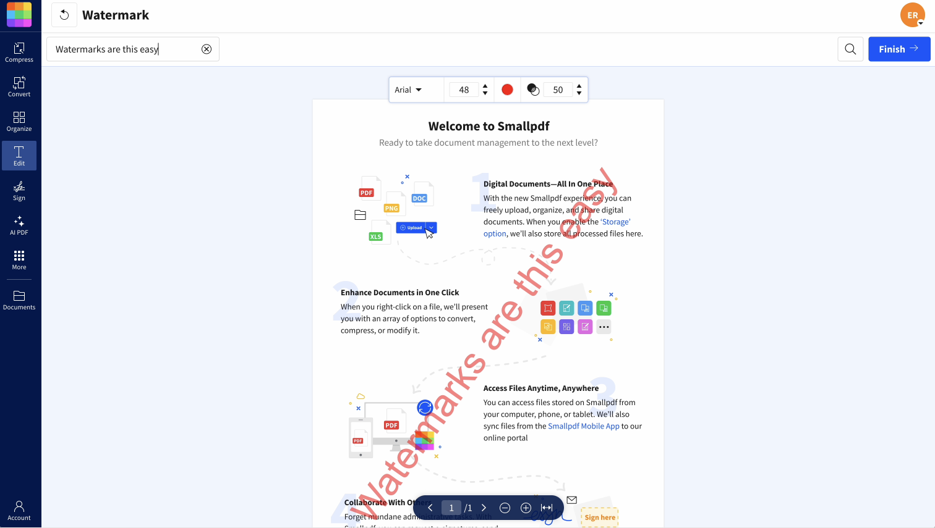
Task: Zoom in with the plus icon
Action: pos(526,508)
